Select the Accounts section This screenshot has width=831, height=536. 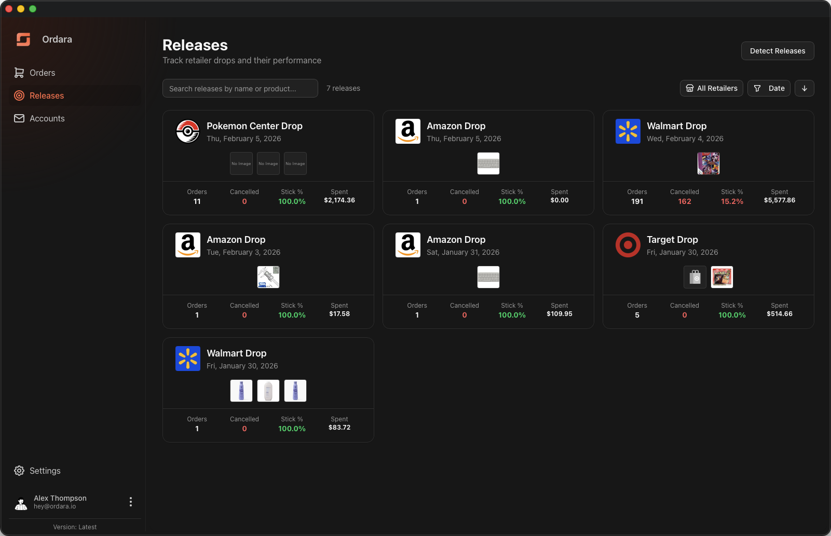(47, 118)
